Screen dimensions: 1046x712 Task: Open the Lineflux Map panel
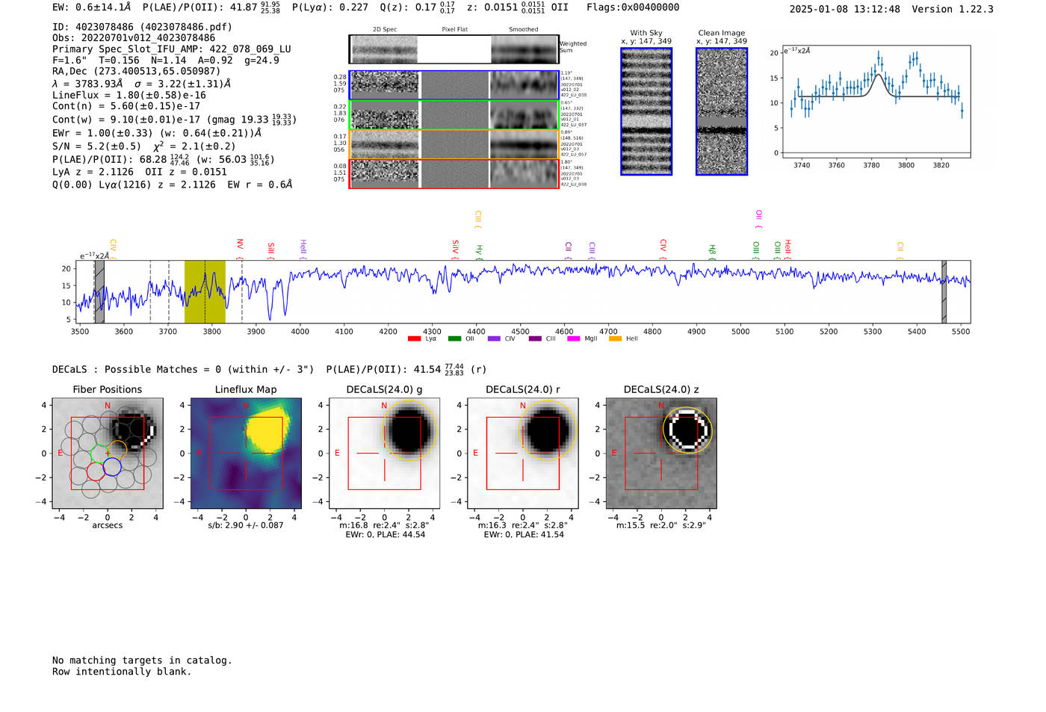246,453
